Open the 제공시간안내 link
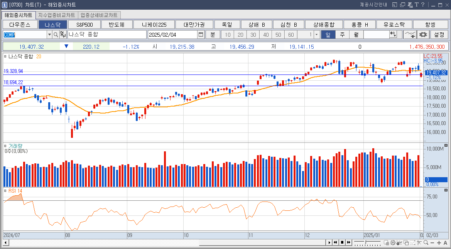The height and width of the screenshot is (249, 451). tap(373, 5)
